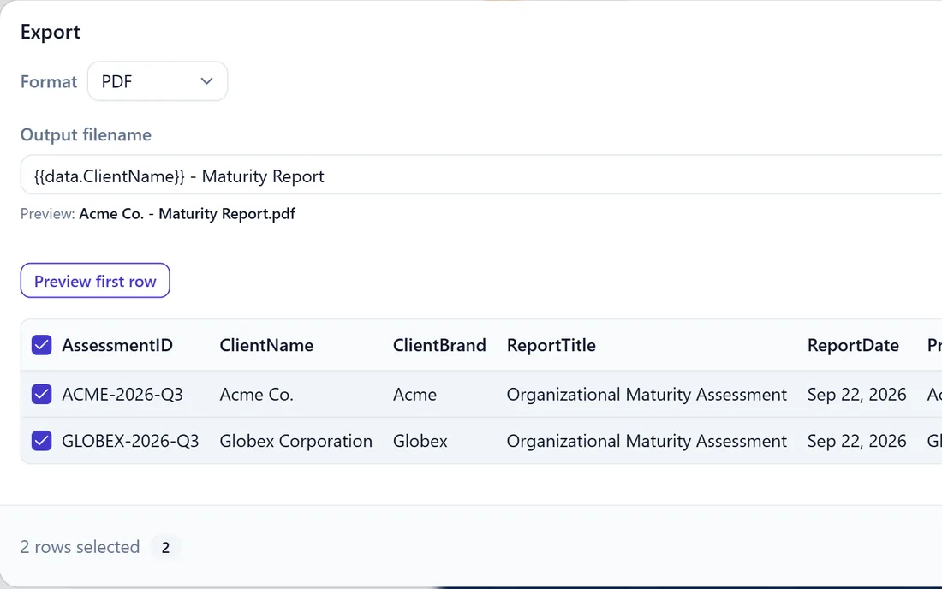Click the filename preview text Acme Co. - Maturity Report.pdf

[188, 214]
